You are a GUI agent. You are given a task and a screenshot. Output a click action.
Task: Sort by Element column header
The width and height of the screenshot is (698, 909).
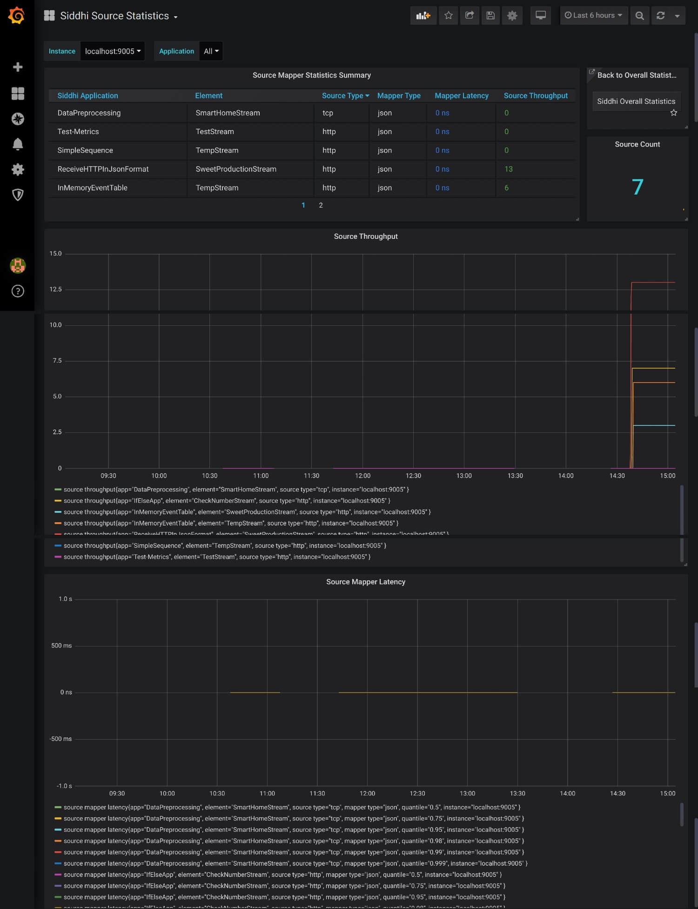[208, 95]
